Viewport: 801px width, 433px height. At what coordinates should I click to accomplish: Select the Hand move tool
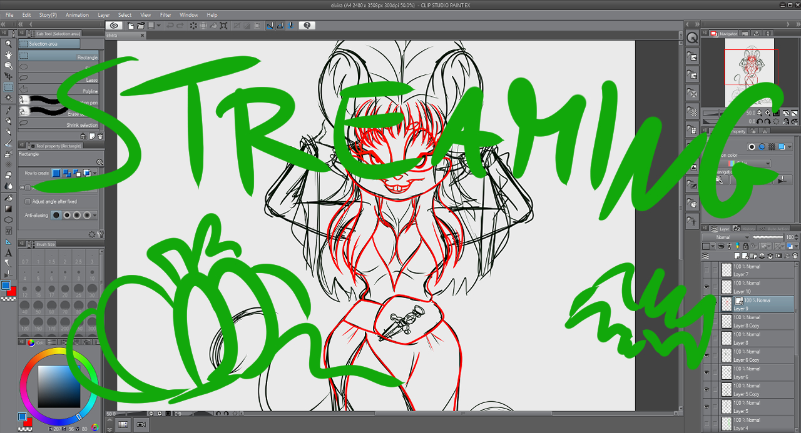tap(8, 55)
